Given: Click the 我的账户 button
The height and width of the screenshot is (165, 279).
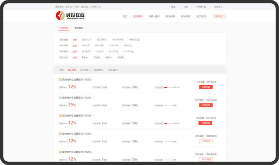Looking at the screenshot, I should [219, 16].
